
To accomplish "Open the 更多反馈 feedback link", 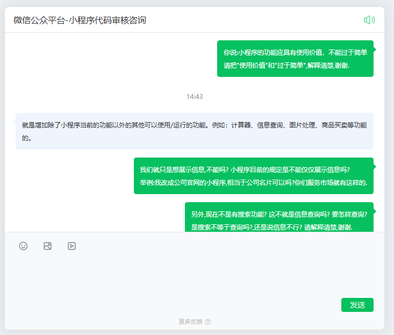I will 190,322.
